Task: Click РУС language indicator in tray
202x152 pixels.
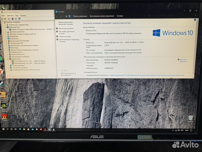Action: click(182, 130)
